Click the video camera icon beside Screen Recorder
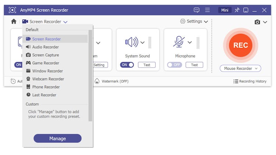 click(x=25, y=21)
